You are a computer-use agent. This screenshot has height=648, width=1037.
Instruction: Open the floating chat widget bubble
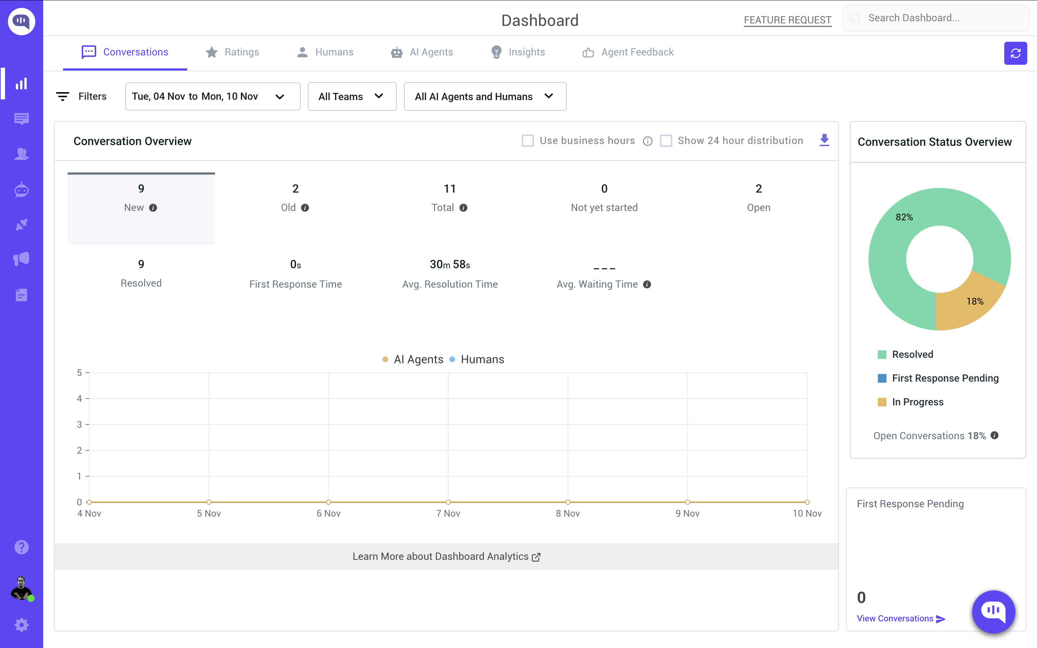coord(993,611)
